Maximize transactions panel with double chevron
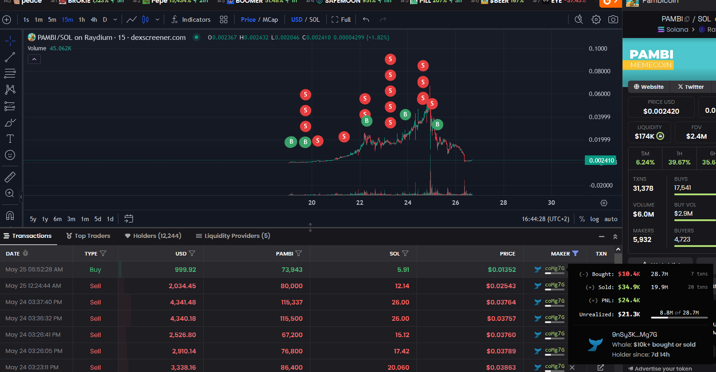The width and height of the screenshot is (716, 372). [x=615, y=237]
